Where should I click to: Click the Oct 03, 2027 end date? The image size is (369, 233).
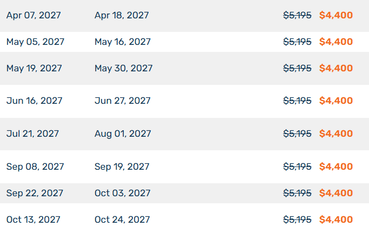pos(123,193)
